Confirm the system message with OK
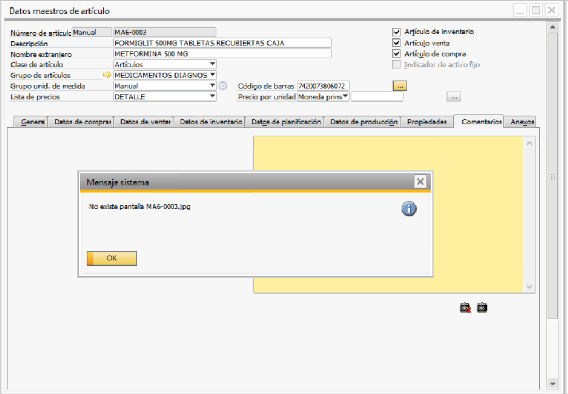The image size is (568, 394). (x=111, y=258)
